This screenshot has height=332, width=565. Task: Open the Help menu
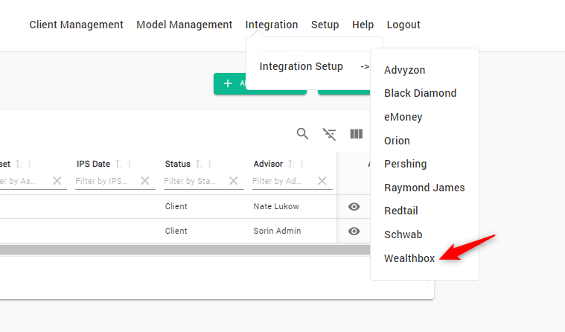pyautogui.click(x=363, y=25)
